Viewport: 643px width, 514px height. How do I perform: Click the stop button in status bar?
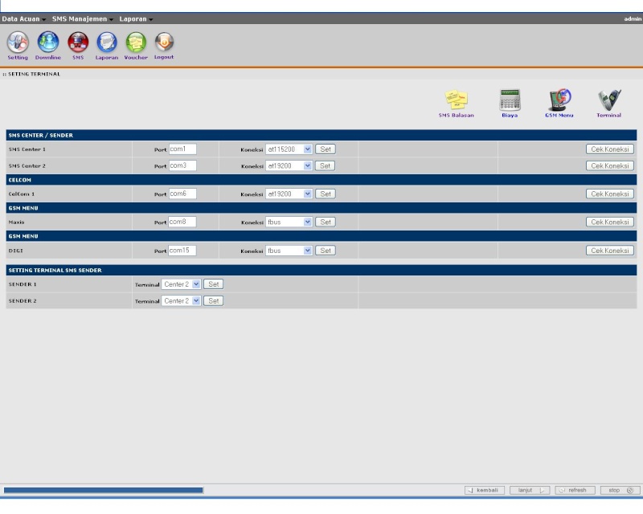[620, 490]
